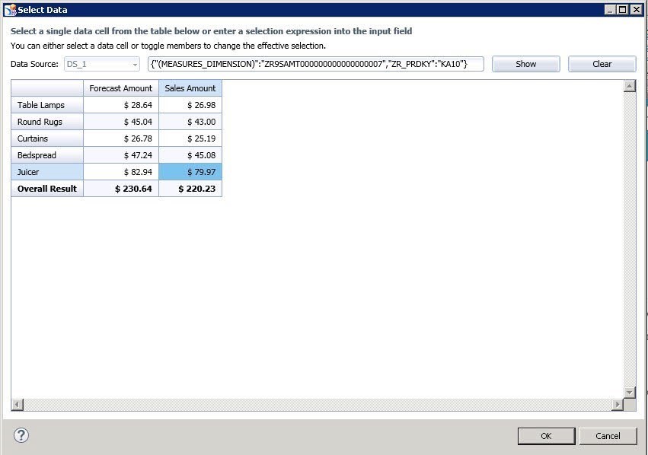
Task: Click the help question mark icon
Action: [21, 435]
